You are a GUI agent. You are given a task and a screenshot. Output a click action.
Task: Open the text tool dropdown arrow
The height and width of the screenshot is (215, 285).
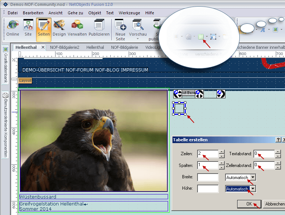pos(269,30)
